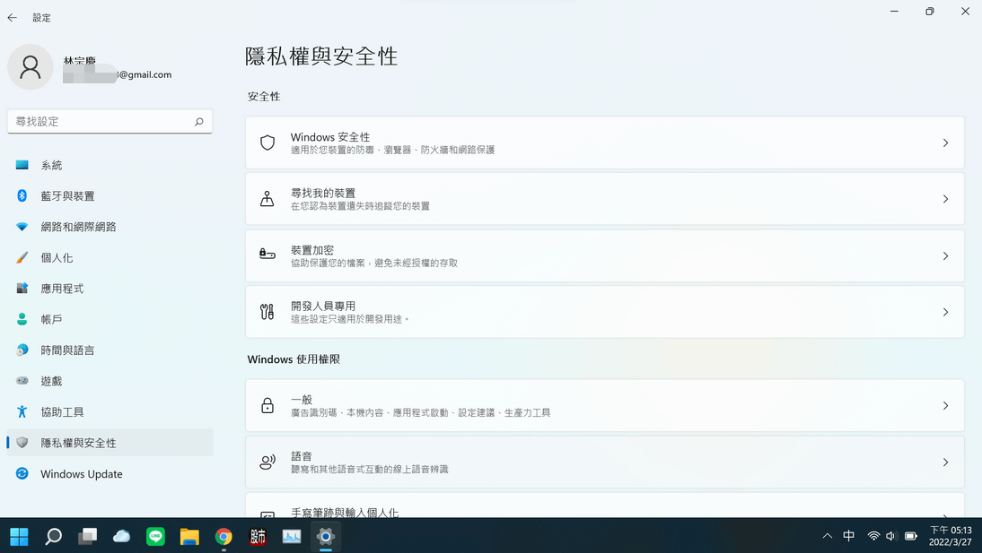
Task: Expand Windows 安全性 row chevron
Action: [x=946, y=143]
